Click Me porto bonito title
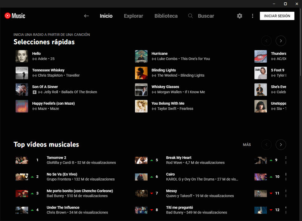 point(80,191)
